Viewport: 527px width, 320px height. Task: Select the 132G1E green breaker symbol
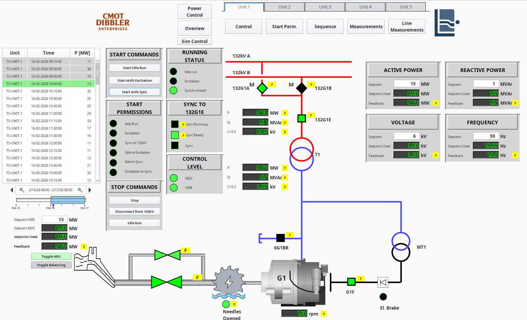[302, 118]
